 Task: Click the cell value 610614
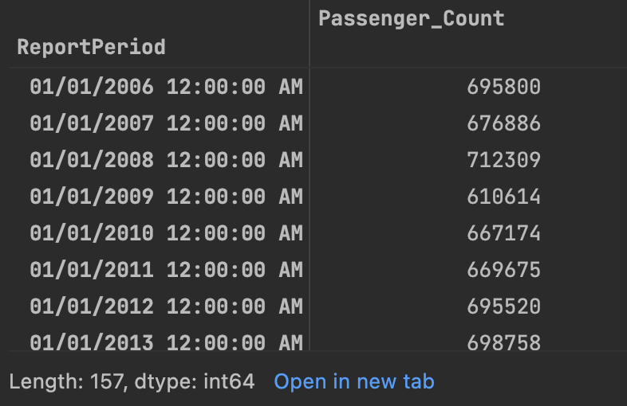[504, 197]
